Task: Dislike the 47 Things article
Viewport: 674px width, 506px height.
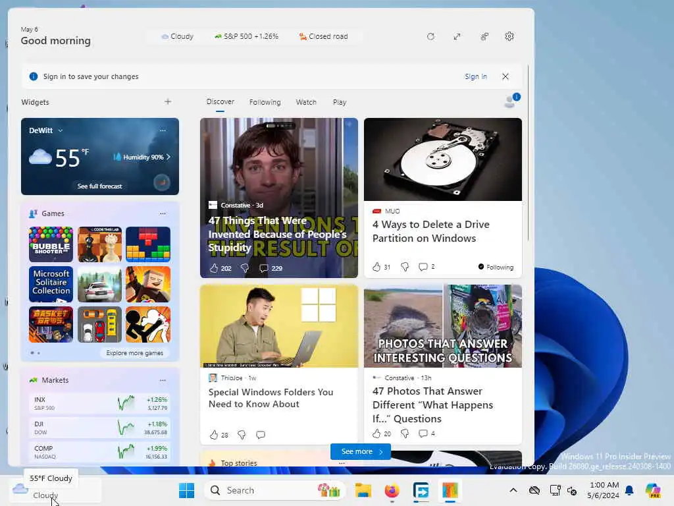Action: pos(245,268)
